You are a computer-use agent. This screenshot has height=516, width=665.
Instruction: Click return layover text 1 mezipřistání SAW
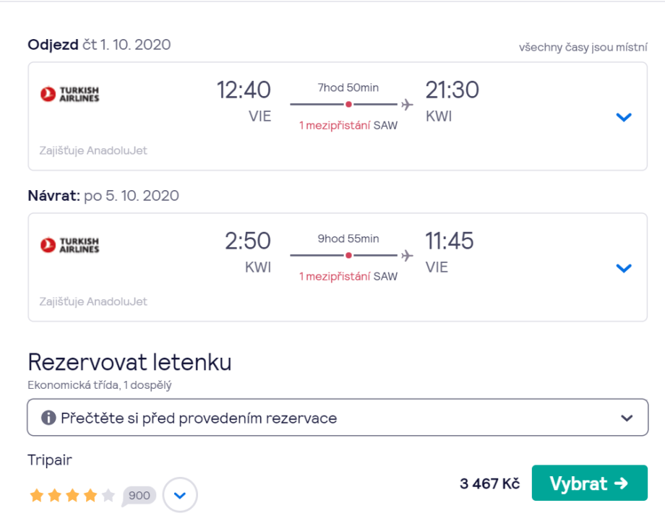point(348,277)
